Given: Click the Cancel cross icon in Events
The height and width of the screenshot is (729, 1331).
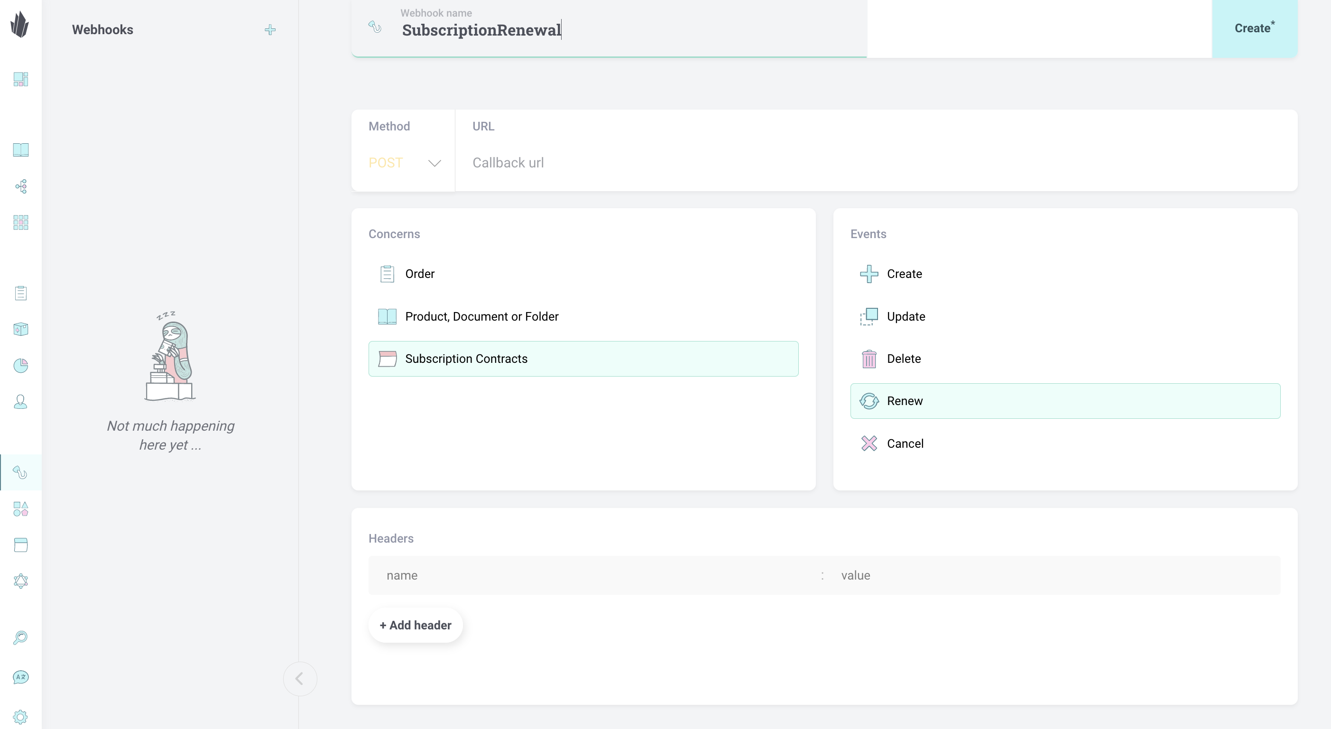Looking at the screenshot, I should pyautogui.click(x=869, y=443).
